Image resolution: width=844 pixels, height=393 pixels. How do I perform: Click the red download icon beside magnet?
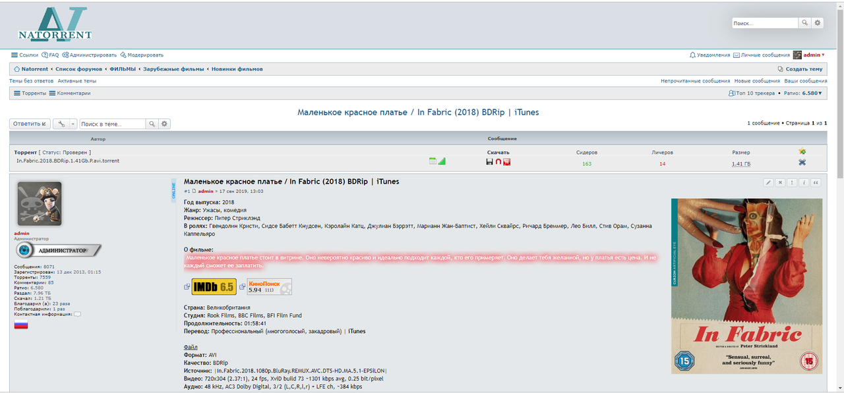point(506,161)
